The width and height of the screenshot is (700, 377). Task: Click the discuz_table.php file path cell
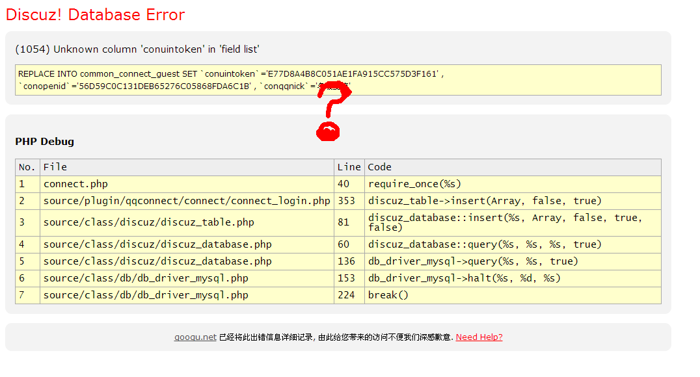(x=187, y=223)
